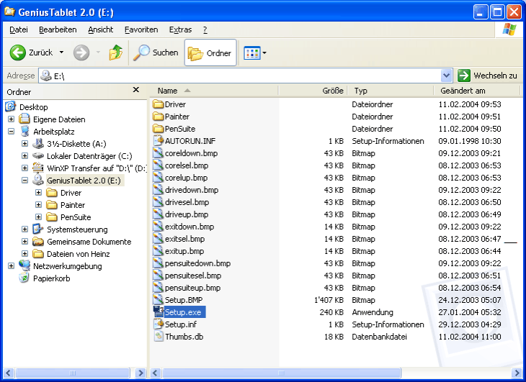Open the address bar dropdown arrow
The width and height of the screenshot is (526, 382).
pos(446,76)
